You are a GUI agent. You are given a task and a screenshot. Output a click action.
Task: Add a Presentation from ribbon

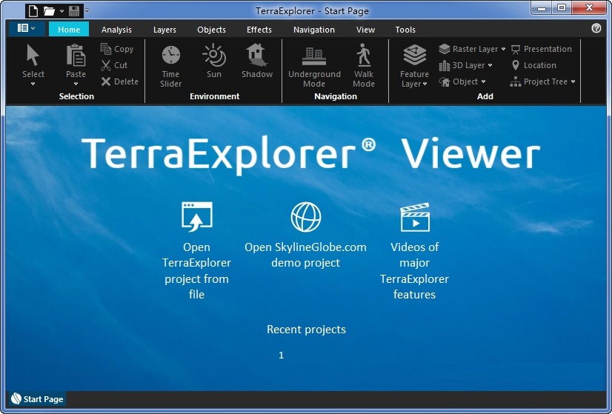[542, 49]
